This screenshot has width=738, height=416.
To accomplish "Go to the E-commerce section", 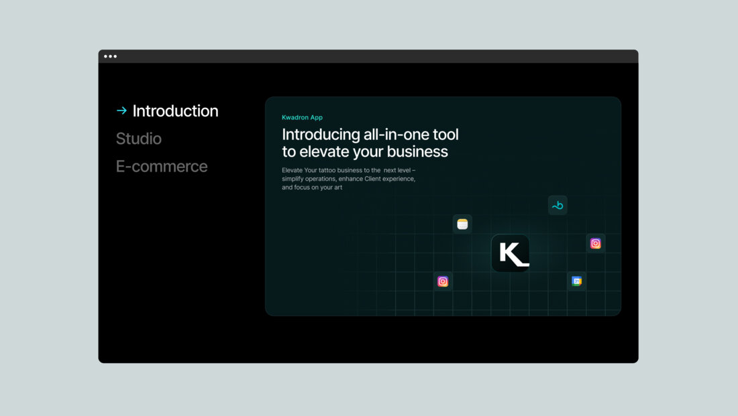I will coord(162,166).
